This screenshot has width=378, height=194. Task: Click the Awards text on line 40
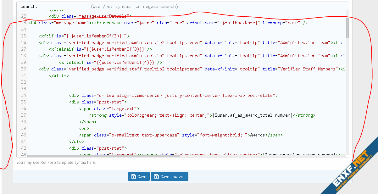click(x=258, y=135)
